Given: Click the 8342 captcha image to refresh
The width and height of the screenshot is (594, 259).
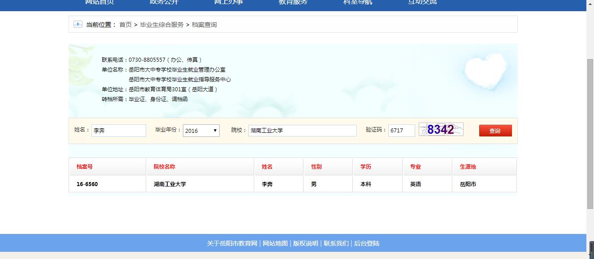Looking at the screenshot, I should tap(441, 130).
